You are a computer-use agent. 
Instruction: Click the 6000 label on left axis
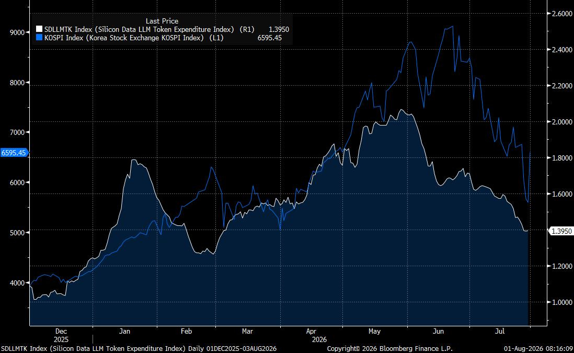click(x=17, y=183)
